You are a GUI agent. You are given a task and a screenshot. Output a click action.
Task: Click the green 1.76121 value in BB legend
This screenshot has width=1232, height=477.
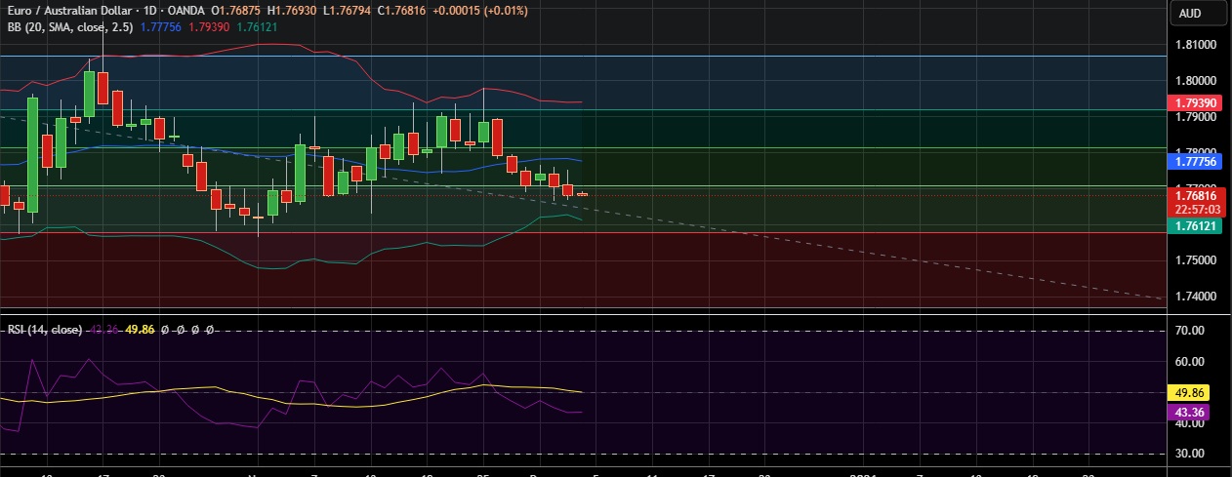pos(264,27)
